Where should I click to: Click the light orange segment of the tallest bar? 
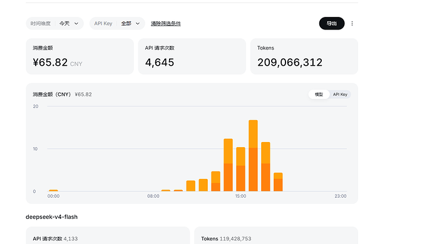click(x=253, y=134)
